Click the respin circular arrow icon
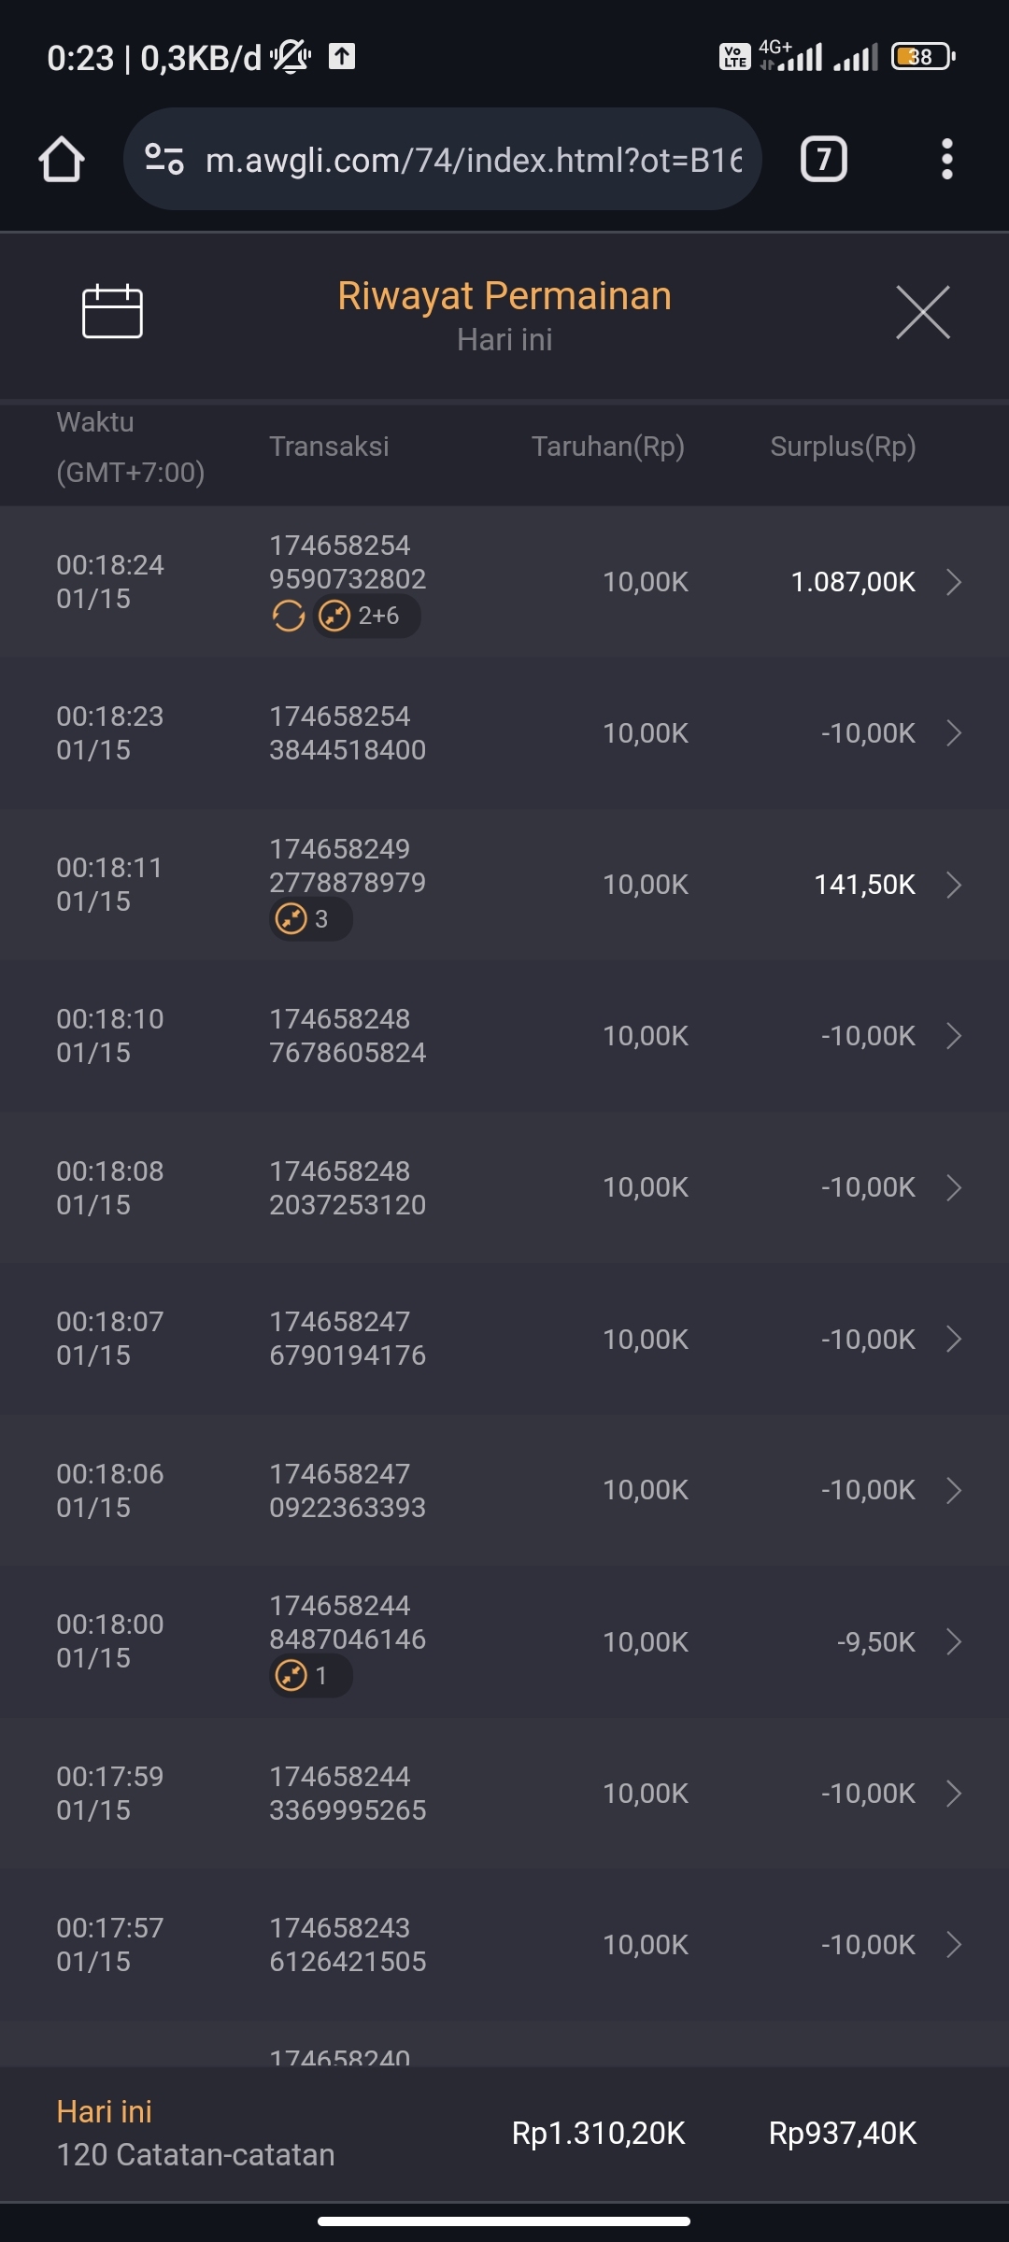Screen dimensions: 1009x2242 click(289, 617)
